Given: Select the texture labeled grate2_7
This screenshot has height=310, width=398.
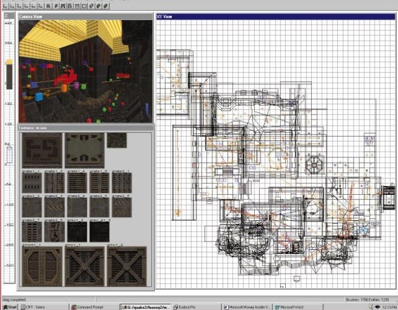Looking at the screenshot, I should (x=32, y=232).
